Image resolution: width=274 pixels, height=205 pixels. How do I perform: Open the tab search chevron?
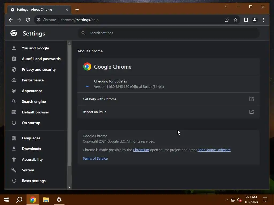(x=226, y=7)
